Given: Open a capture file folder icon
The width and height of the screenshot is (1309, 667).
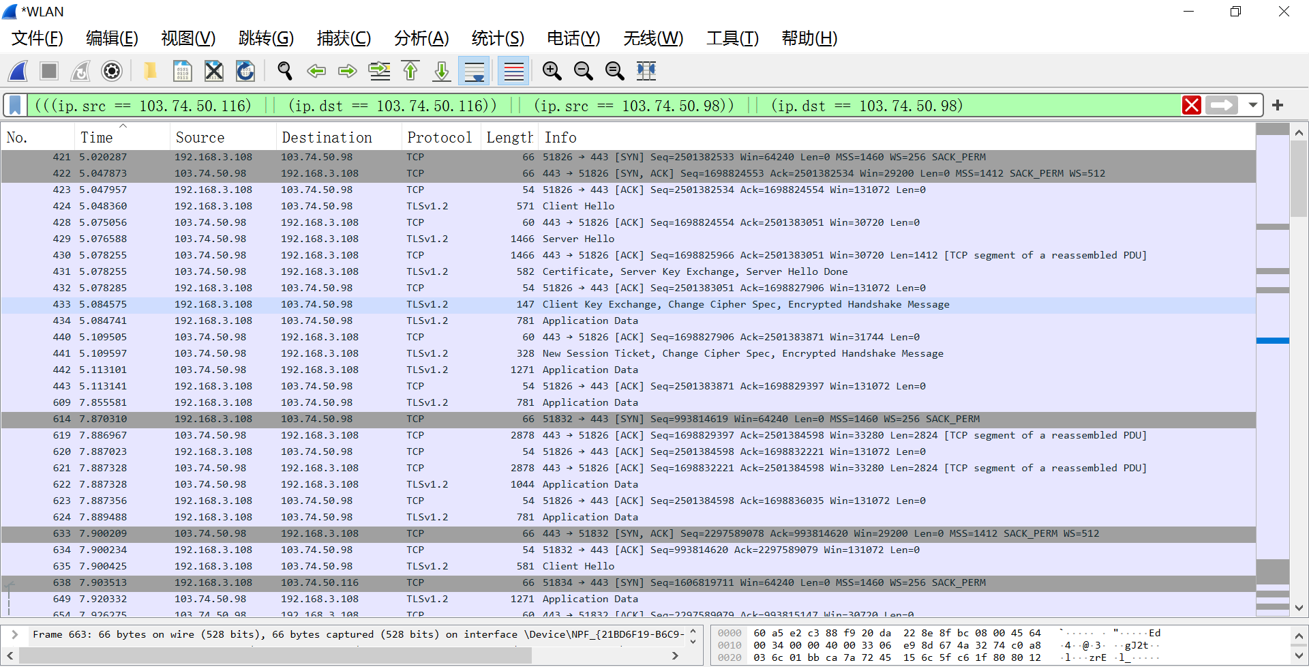Looking at the screenshot, I should (150, 71).
